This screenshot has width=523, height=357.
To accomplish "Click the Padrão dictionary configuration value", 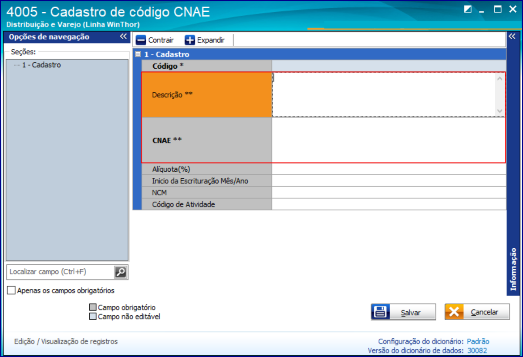I will 478,342.
